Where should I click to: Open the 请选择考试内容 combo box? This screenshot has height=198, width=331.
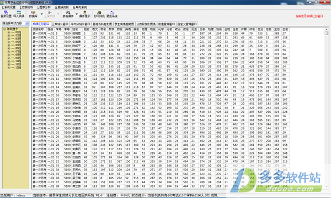(15, 23)
